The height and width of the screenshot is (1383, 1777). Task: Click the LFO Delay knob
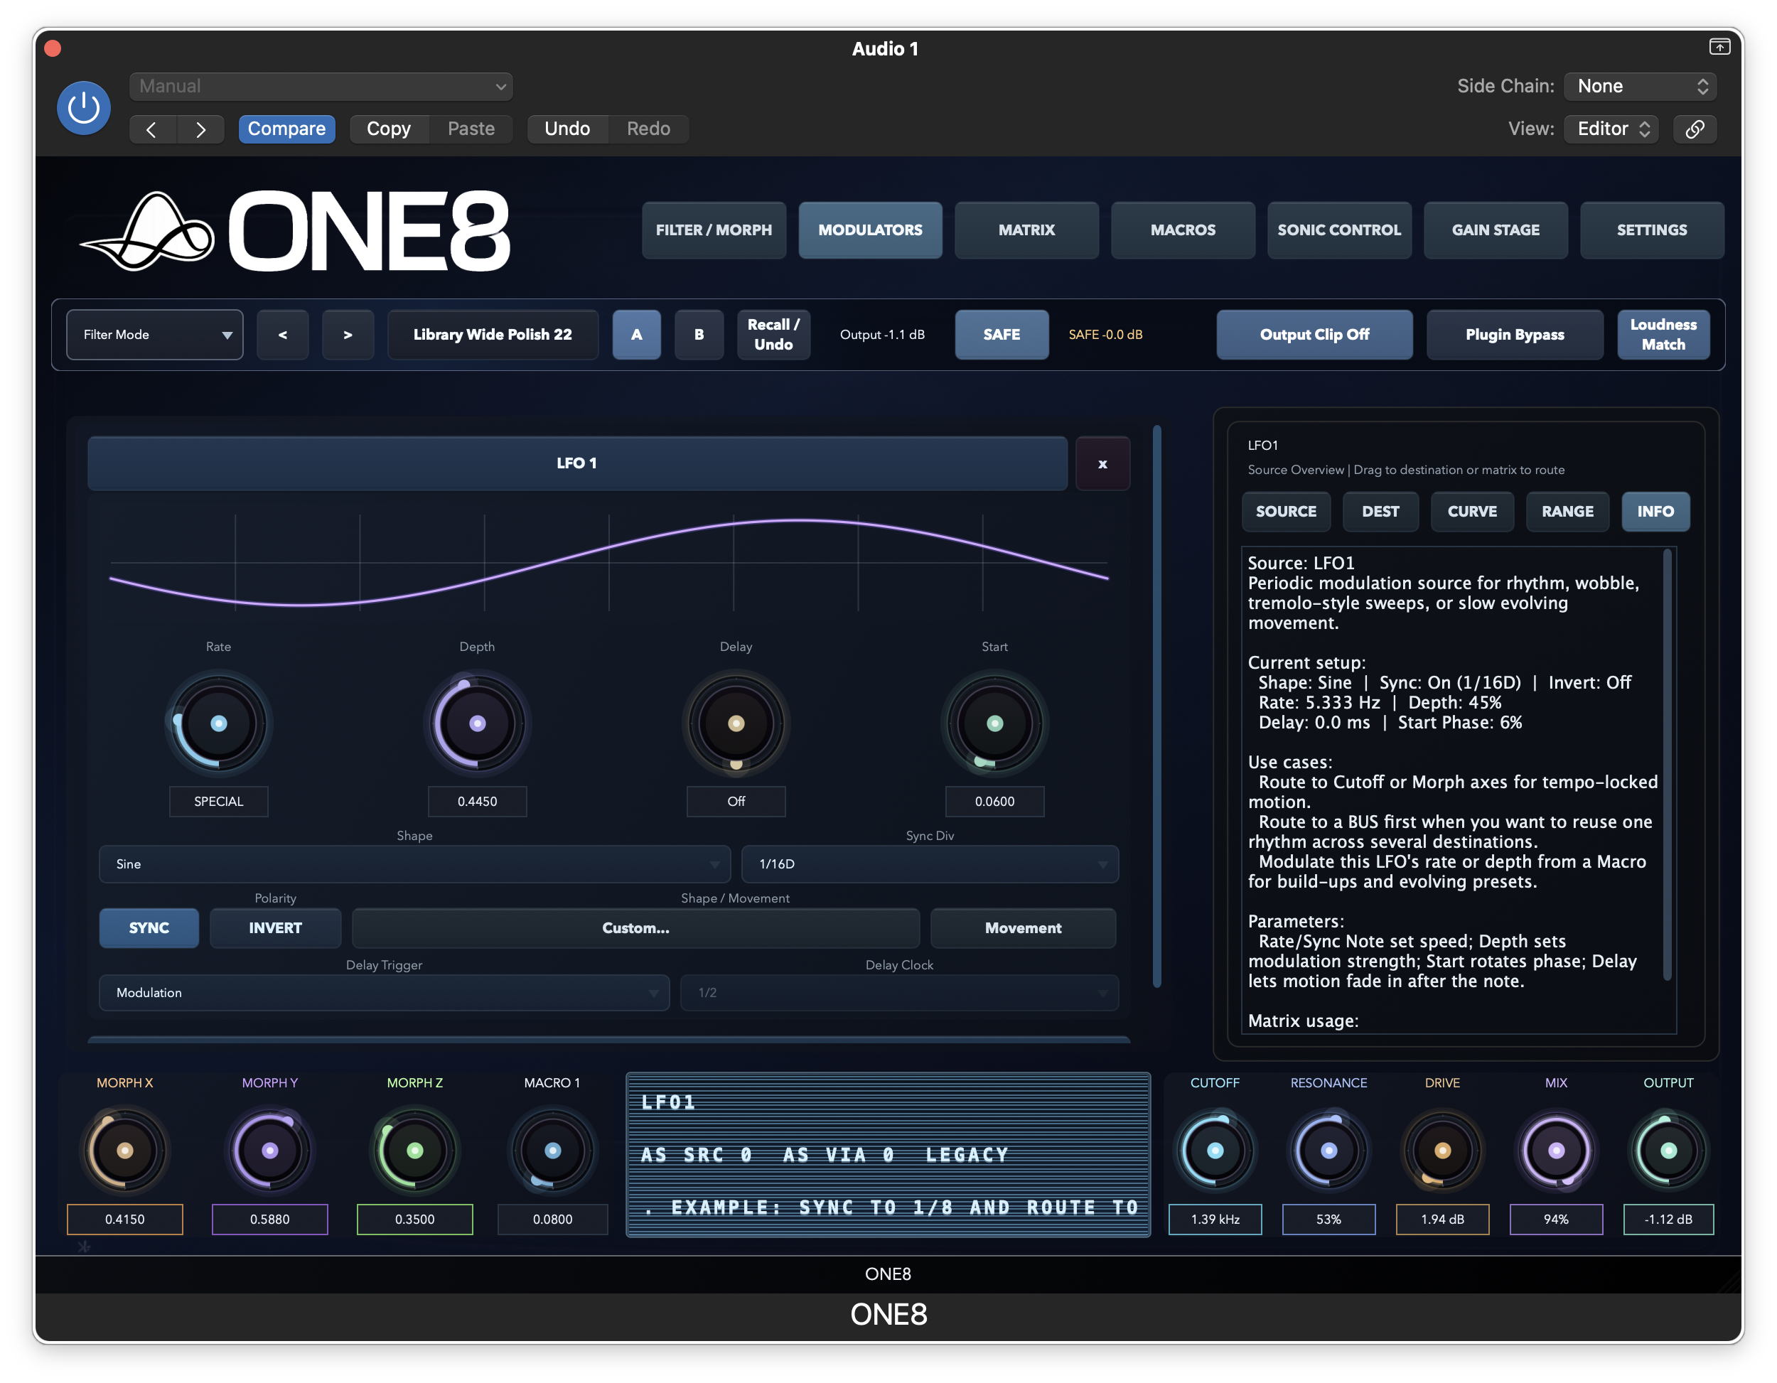tap(736, 723)
